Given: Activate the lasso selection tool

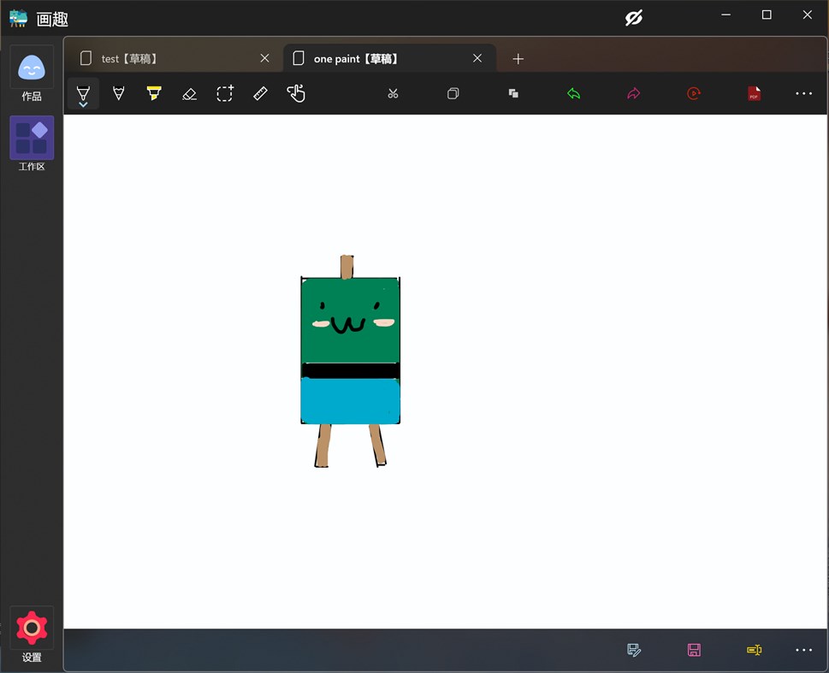Looking at the screenshot, I should pos(224,93).
